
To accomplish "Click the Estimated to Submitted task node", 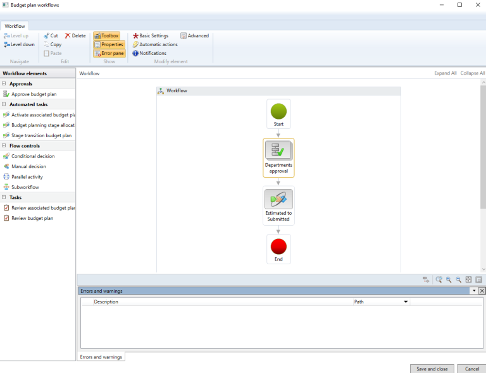I will [x=278, y=205].
